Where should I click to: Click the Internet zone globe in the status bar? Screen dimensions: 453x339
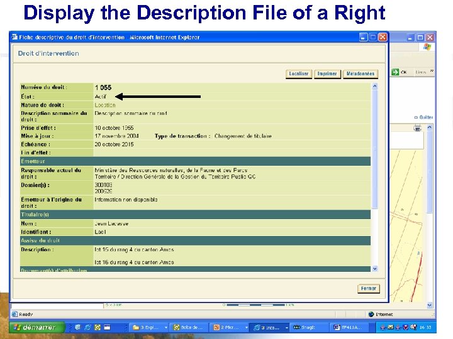(x=371, y=315)
